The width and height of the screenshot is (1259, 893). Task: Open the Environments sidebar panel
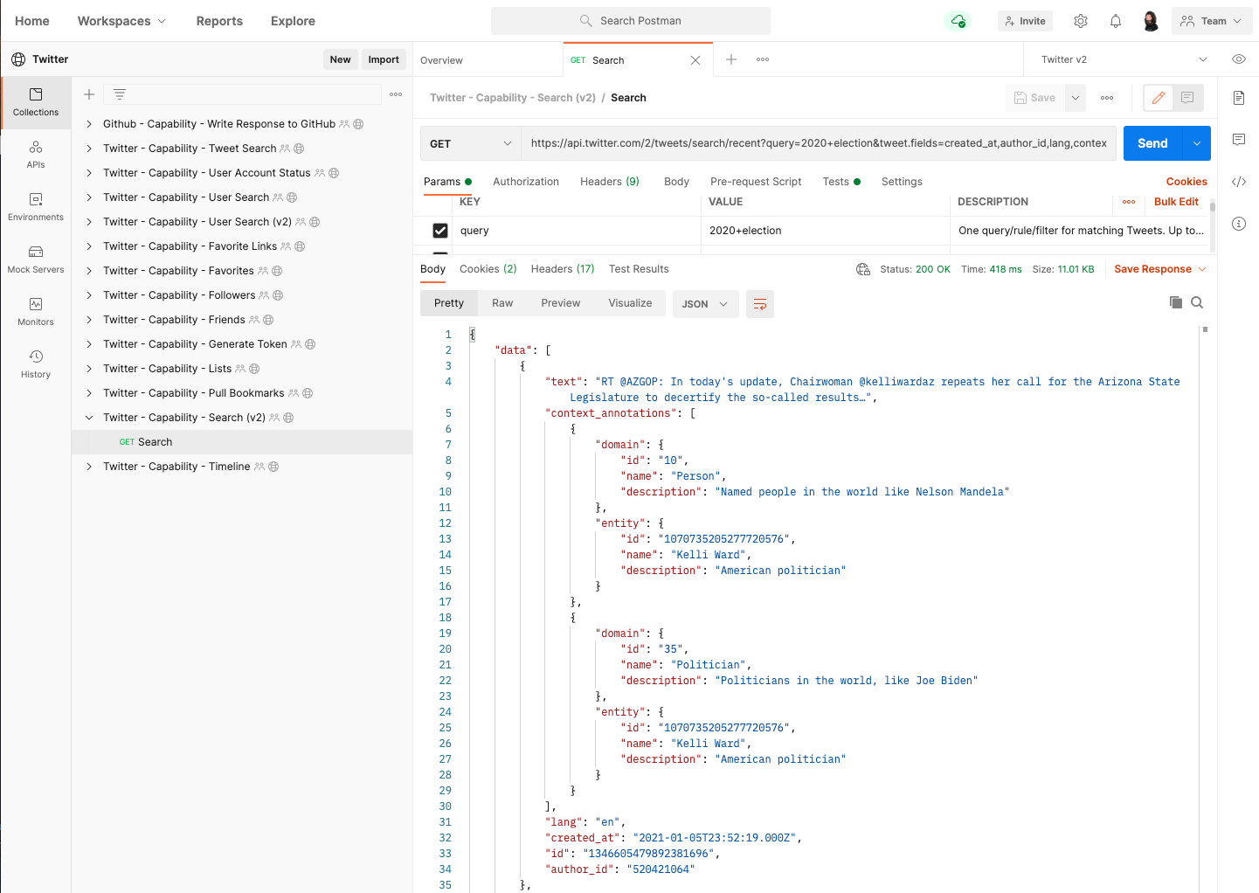point(36,207)
